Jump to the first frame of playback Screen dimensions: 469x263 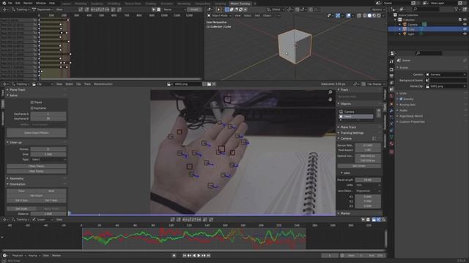coord(185,256)
